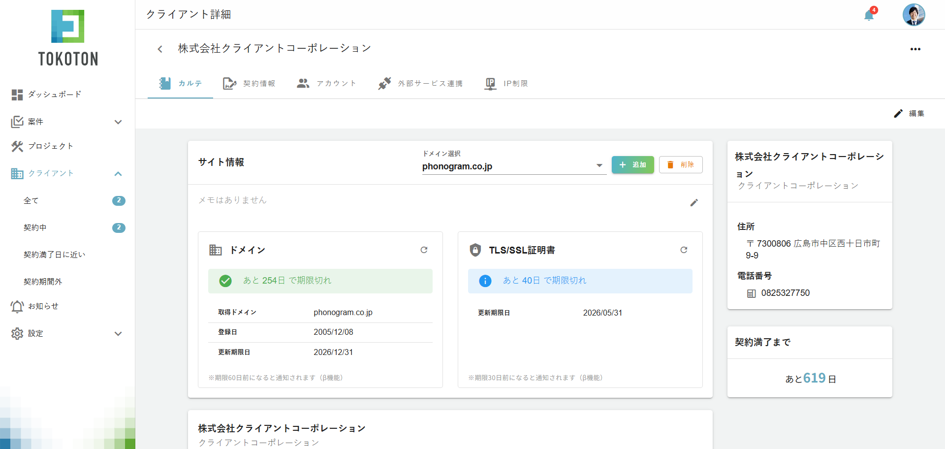Switch to the アカウント tab
The width and height of the screenshot is (945, 449).
pyautogui.click(x=327, y=83)
